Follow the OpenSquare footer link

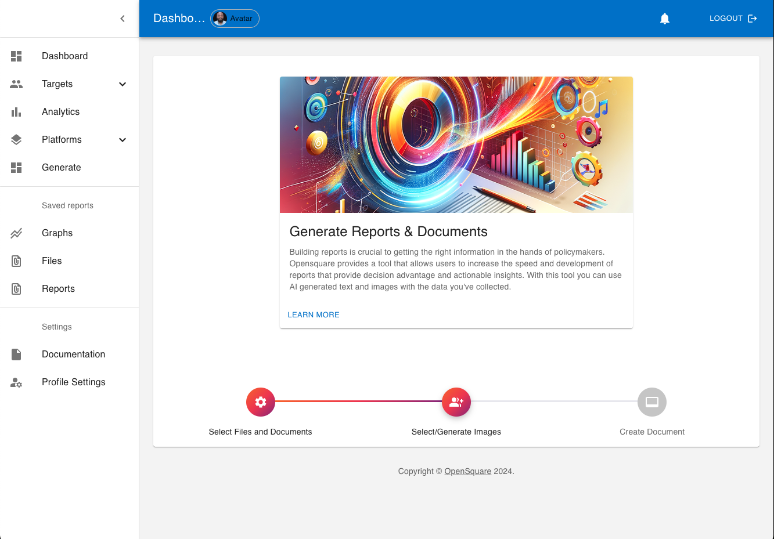click(468, 471)
